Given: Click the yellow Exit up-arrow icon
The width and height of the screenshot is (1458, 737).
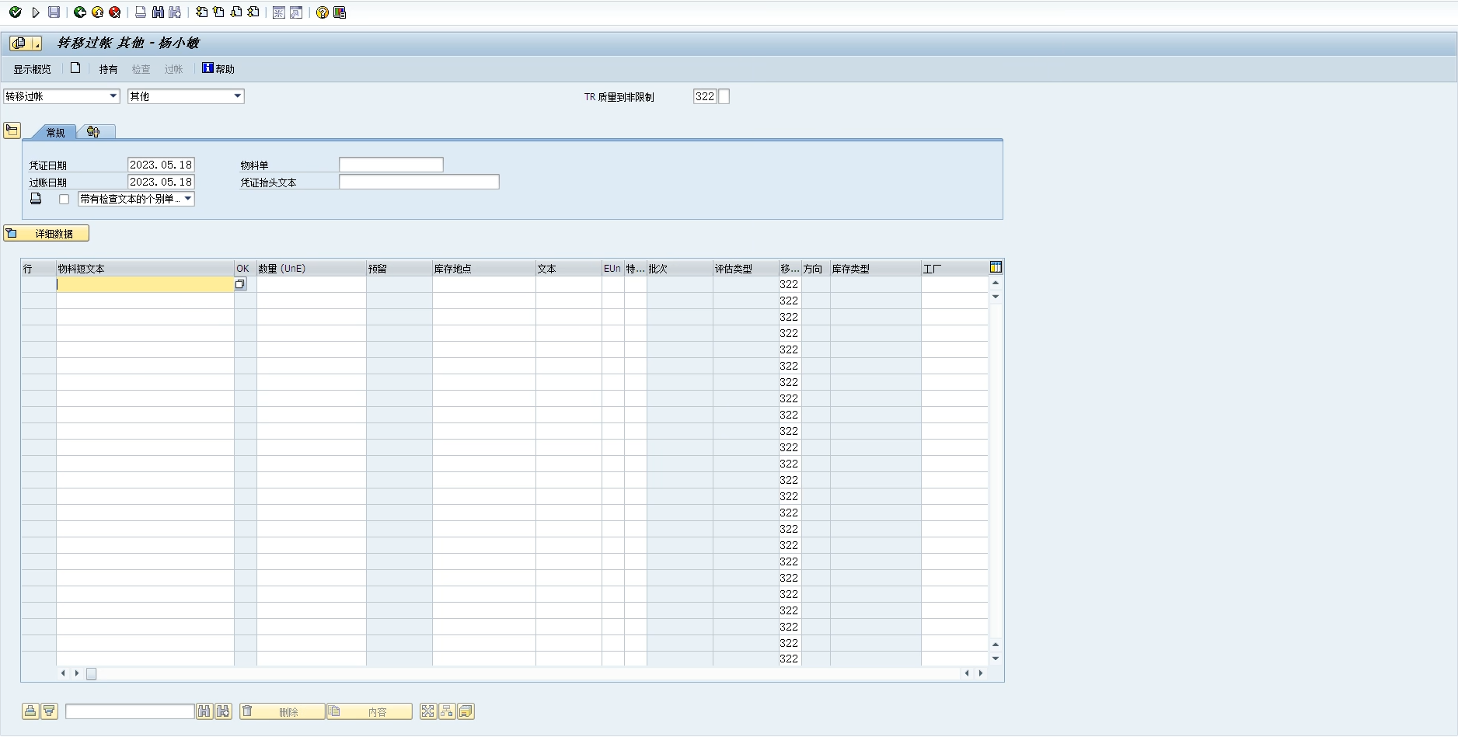Looking at the screenshot, I should tap(97, 12).
